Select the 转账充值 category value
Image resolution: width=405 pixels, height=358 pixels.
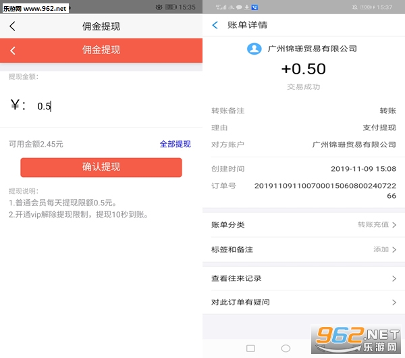(373, 225)
